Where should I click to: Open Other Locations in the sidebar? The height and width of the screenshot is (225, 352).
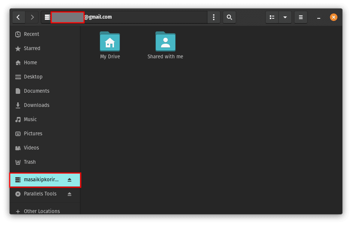tap(45, 211)
